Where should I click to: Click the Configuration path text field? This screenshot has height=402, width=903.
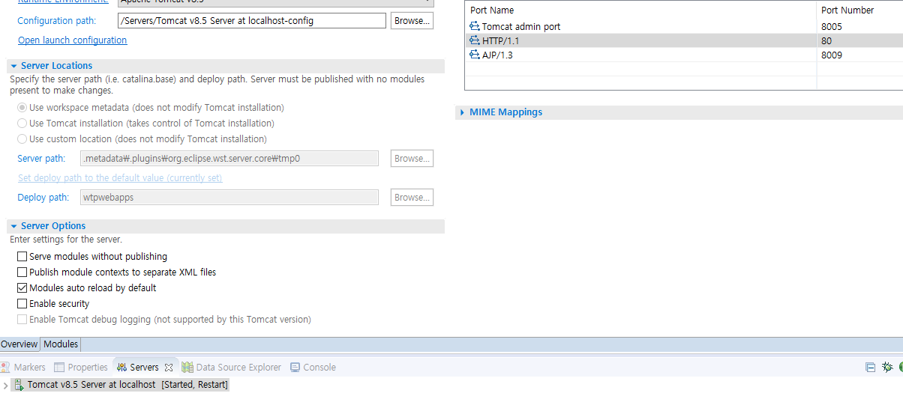click(x=252, y=21)
